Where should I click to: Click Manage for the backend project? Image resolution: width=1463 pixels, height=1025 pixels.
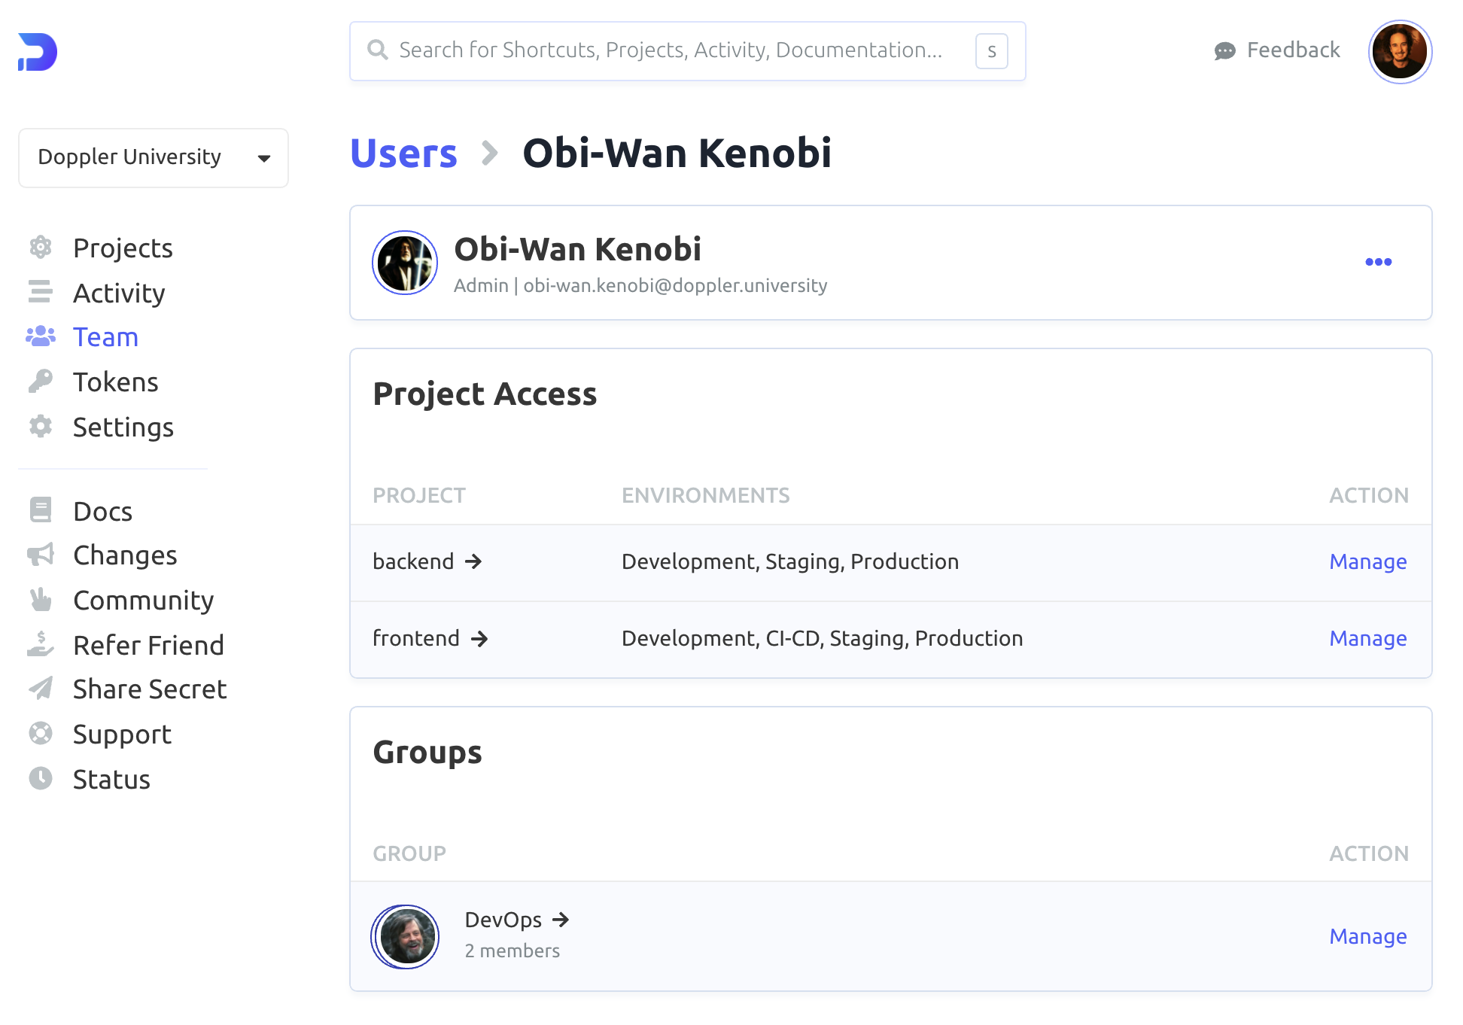(1367, 562)
